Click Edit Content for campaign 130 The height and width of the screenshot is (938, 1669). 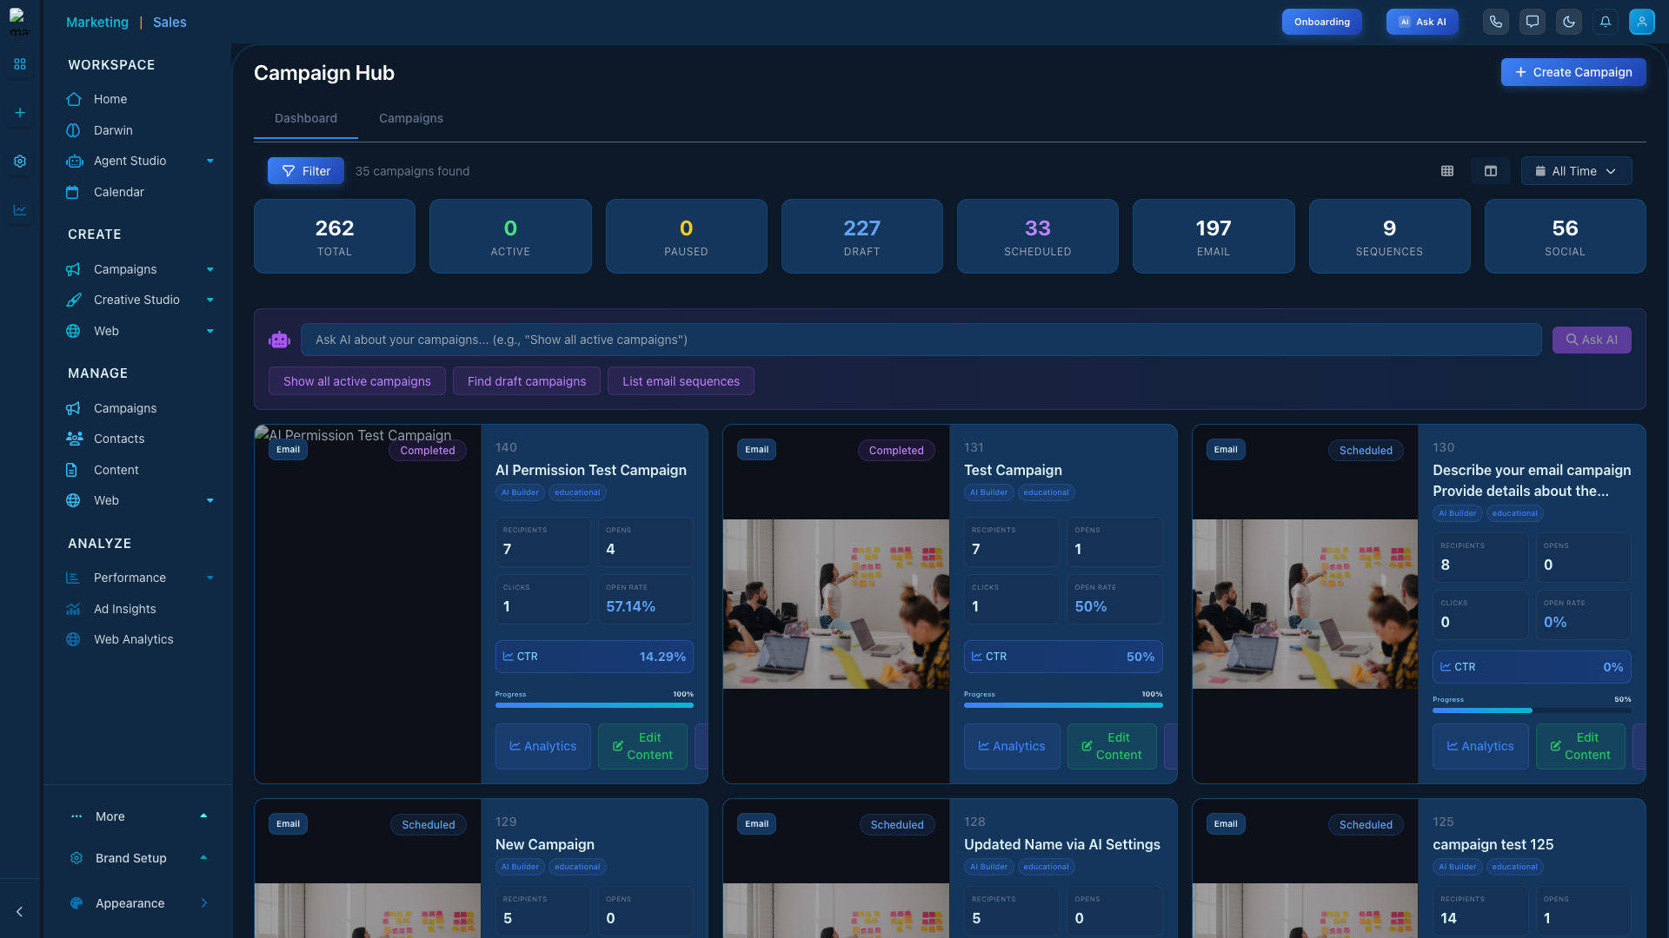[x=1580, y=746]
